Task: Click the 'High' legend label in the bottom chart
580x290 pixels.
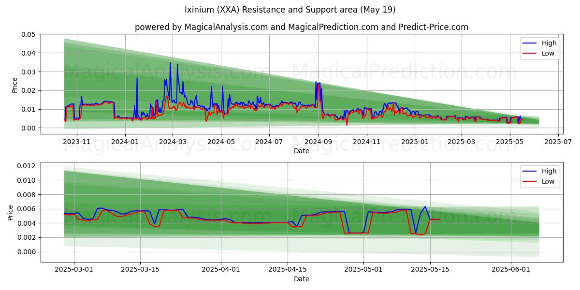Action: [549, 171]
